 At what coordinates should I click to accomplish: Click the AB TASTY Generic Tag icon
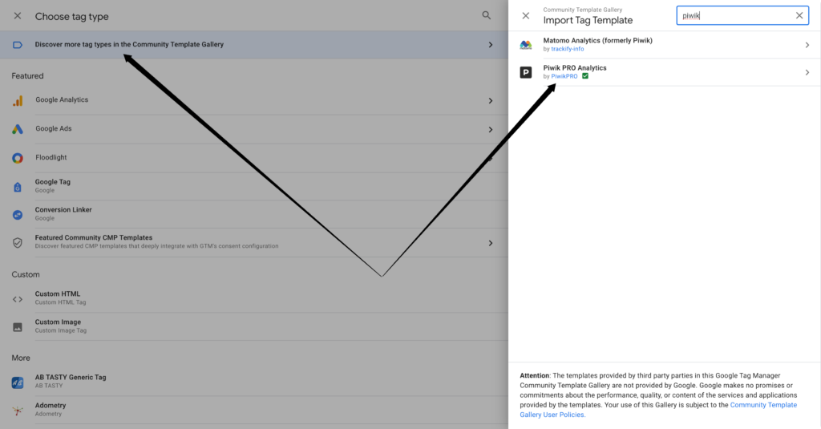(18, 382)
